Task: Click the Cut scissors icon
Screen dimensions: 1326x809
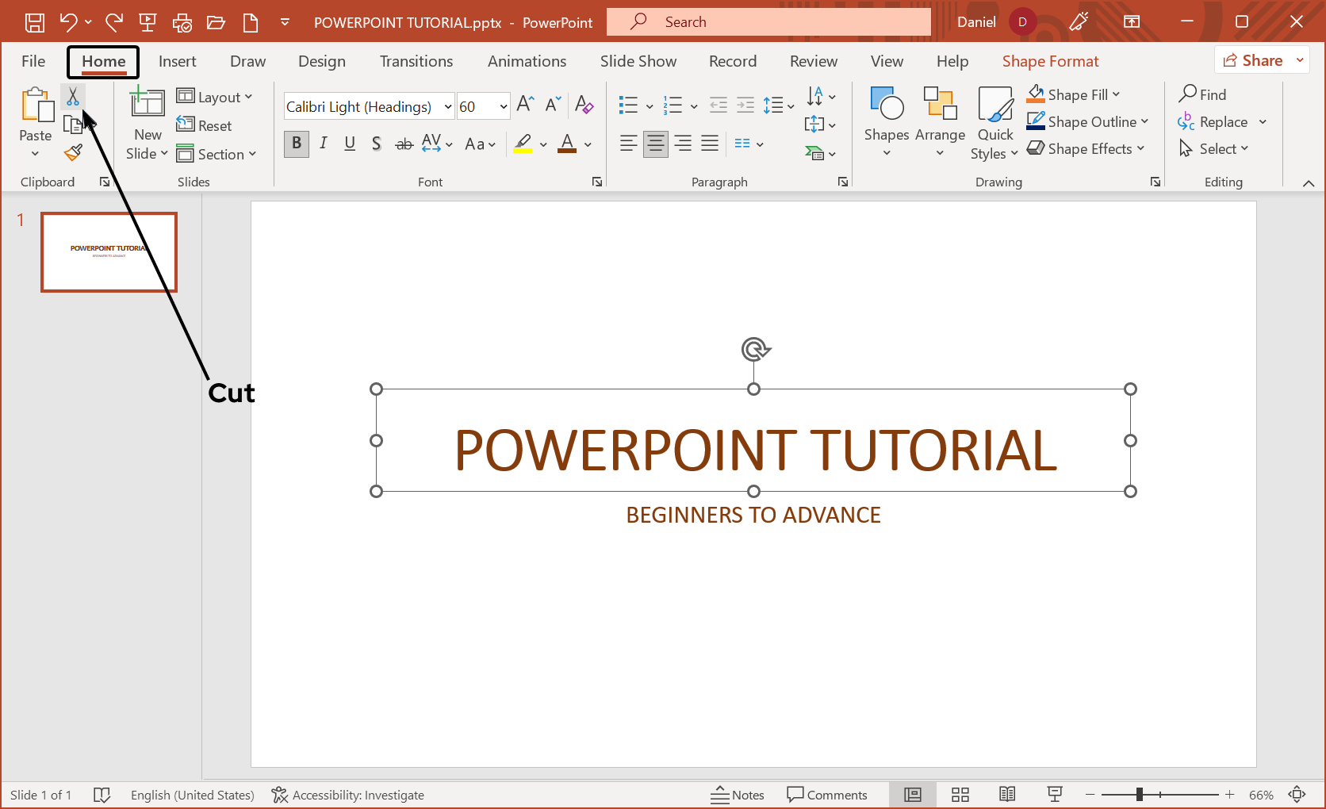Action: (x=72, y=97)
